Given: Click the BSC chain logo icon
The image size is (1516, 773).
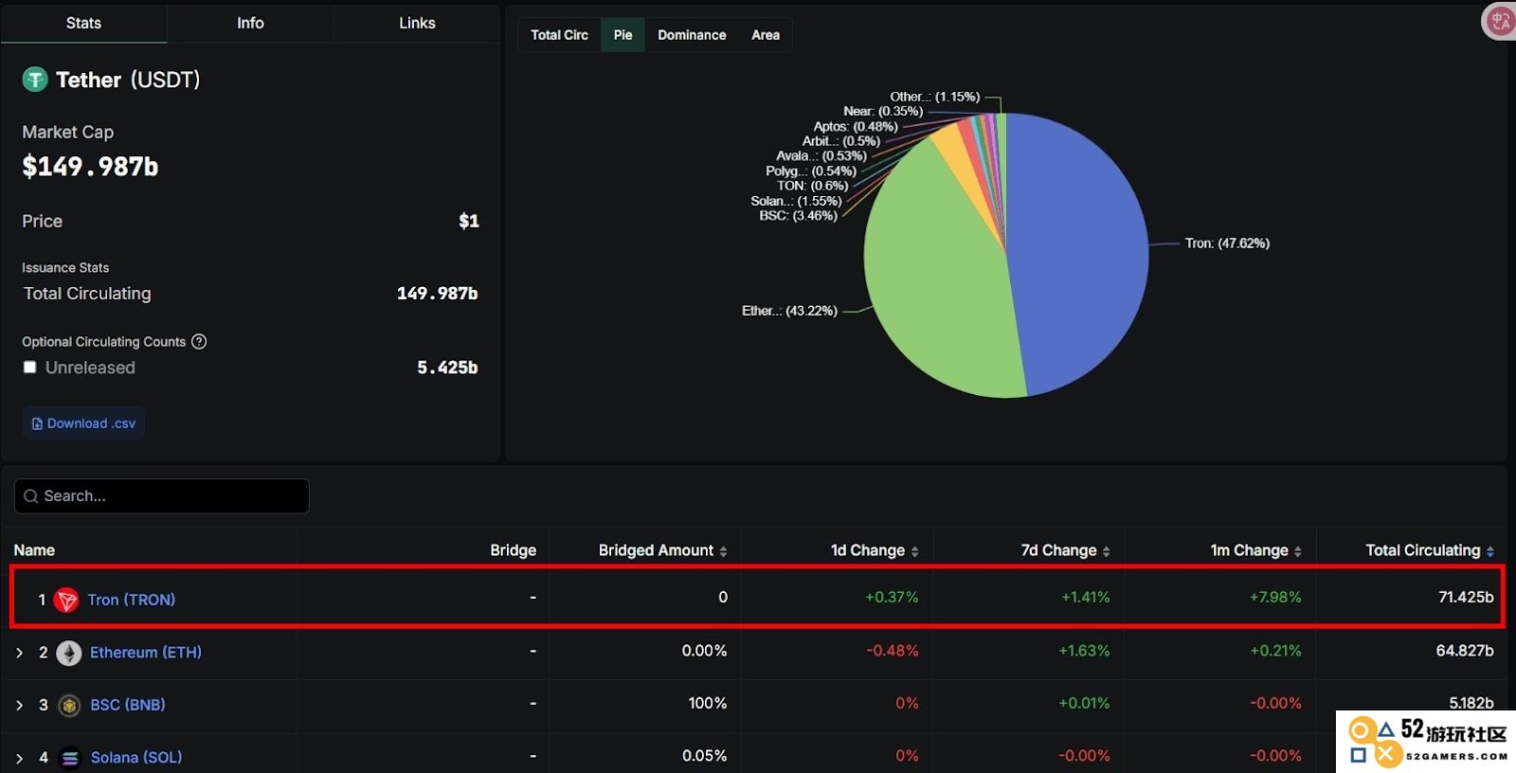Looking at the screenshot, I should [x=69, y=706].
